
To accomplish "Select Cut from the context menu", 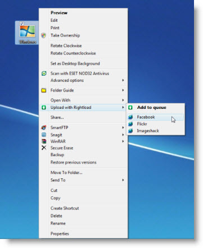I will click(x=54, y=190).
